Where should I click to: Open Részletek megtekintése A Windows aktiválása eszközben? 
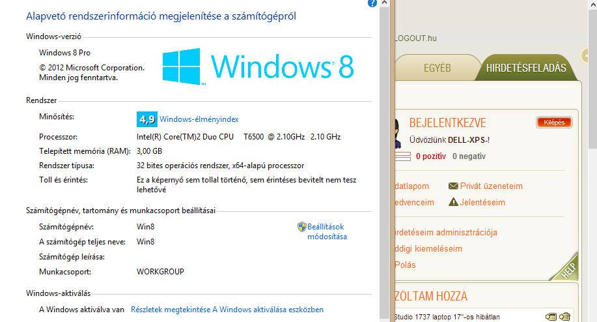(227, 310)
